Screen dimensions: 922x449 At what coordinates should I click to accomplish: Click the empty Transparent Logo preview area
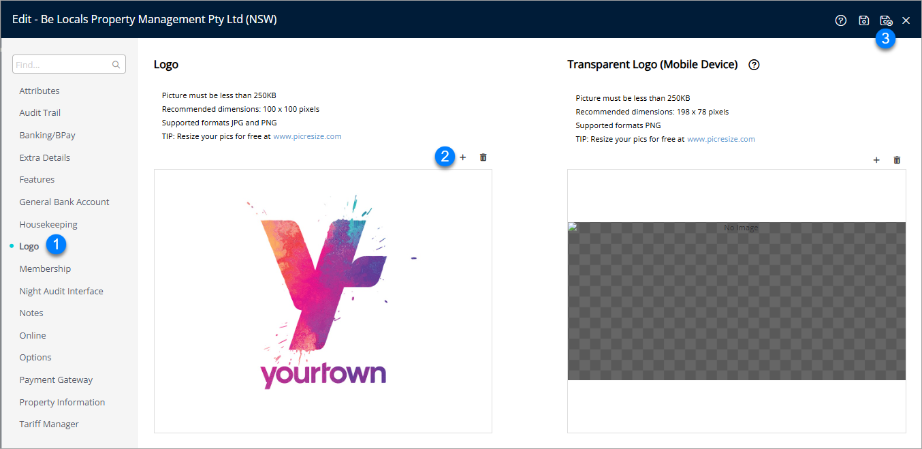coord(736,300)
